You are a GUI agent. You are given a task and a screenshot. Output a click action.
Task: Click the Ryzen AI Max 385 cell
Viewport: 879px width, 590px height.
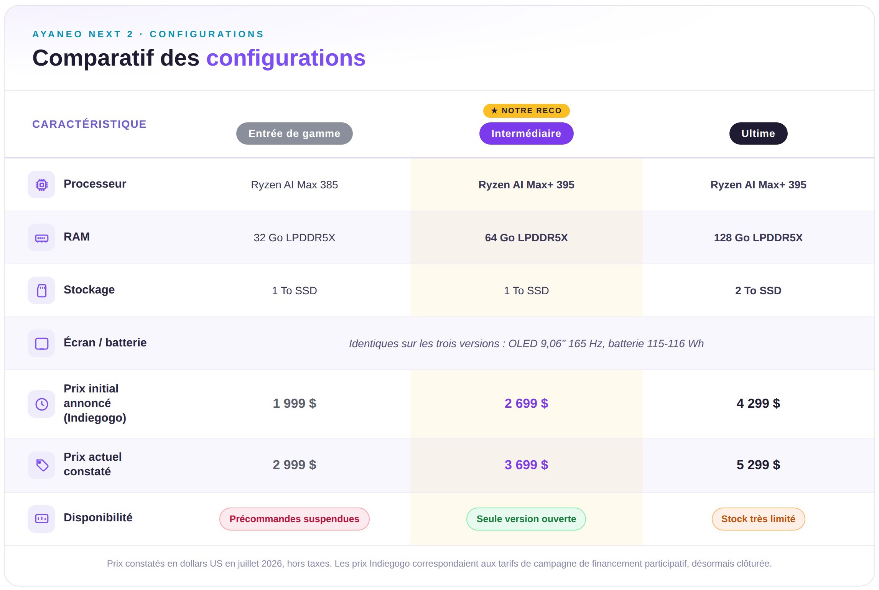294,185
